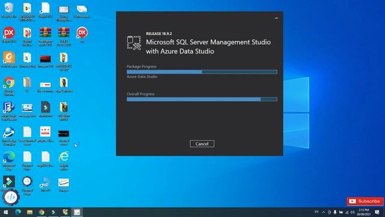Viewport: 385px width, 217px height.
Task: Click the SSMS database-and-tools logo
Action: pyautogui.click(x=134, y=43)
